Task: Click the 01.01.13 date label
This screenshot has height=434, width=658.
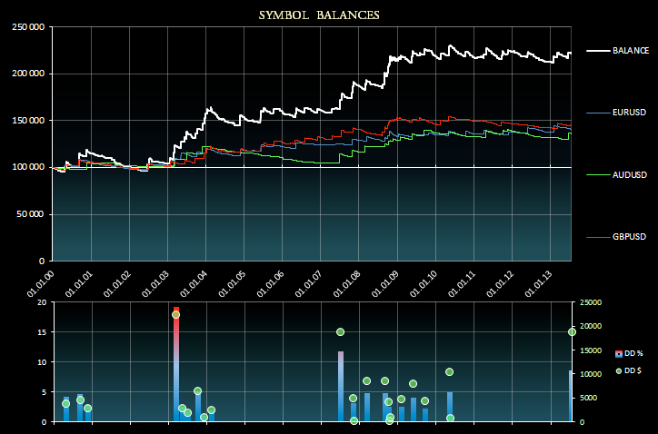Action: coord(538,284)
